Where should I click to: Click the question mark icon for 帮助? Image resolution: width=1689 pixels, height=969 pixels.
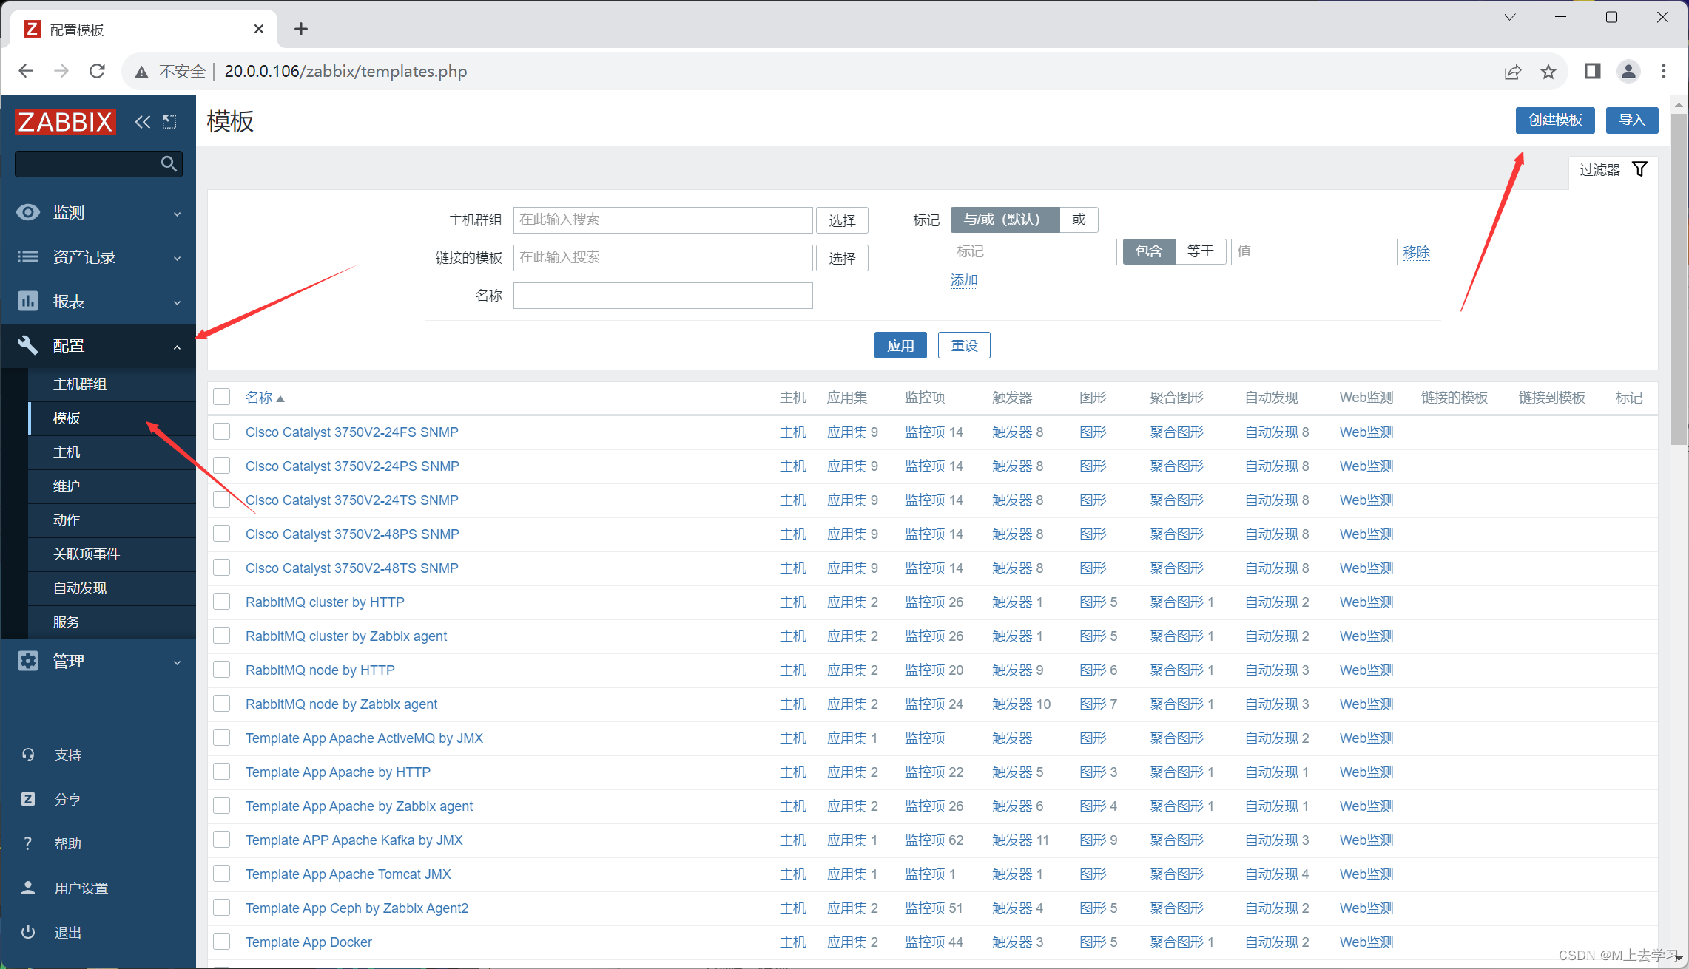tap(28, 843)
